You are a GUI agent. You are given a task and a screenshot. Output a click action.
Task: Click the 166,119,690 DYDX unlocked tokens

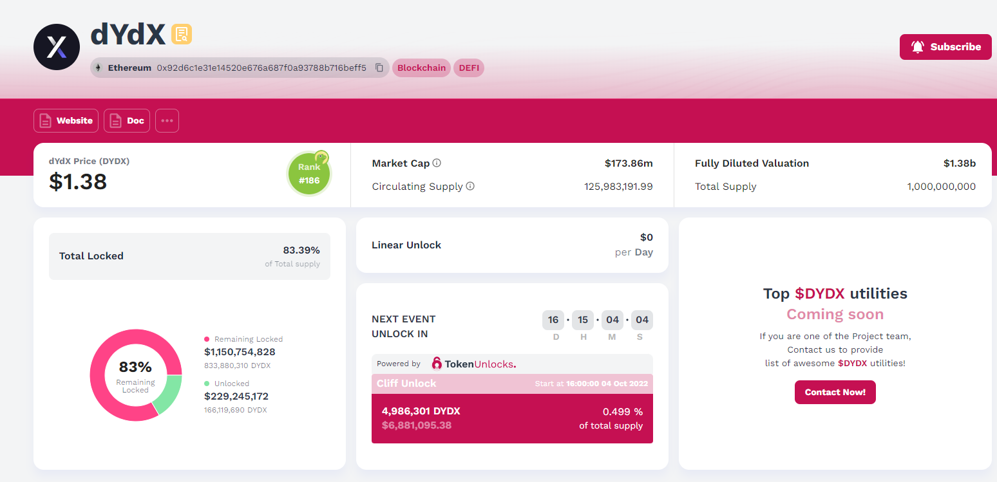click(235, 410)
